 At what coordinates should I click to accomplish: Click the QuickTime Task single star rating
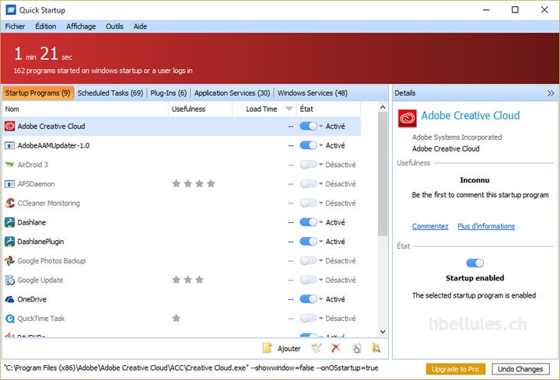point(176,318)
